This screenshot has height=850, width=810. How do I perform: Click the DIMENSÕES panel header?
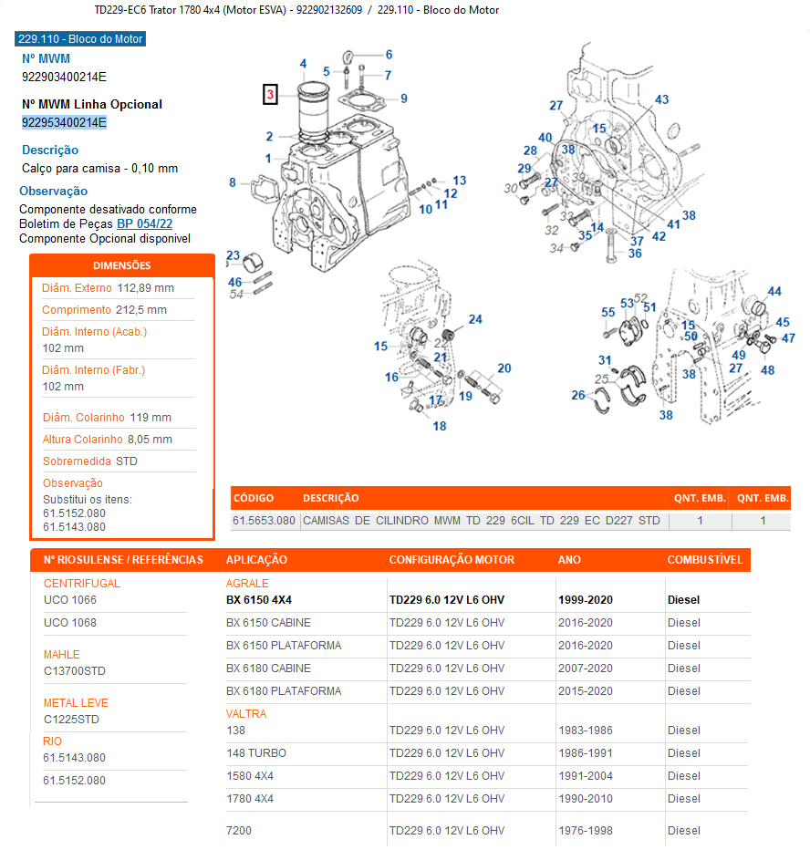tap(122, 265)
